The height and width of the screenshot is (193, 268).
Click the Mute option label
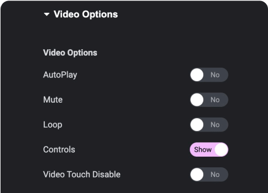click(53, 99)
